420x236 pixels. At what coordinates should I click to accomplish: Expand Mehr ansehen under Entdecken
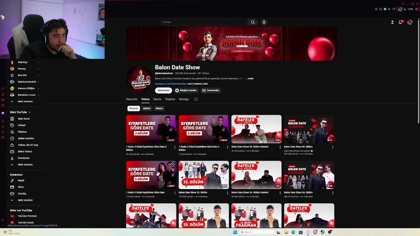[x=24, y=200]
